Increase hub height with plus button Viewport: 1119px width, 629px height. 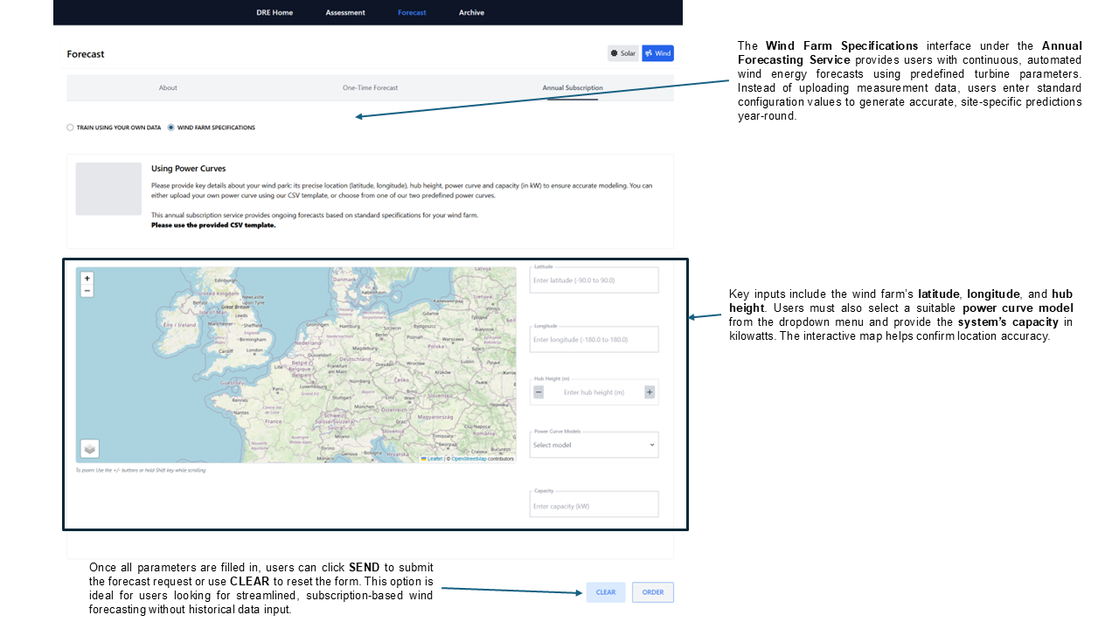pos(650,392)
